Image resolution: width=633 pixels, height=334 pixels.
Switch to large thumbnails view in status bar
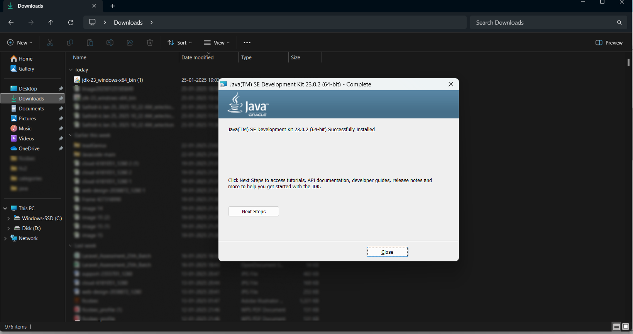[x=626, y=327]
